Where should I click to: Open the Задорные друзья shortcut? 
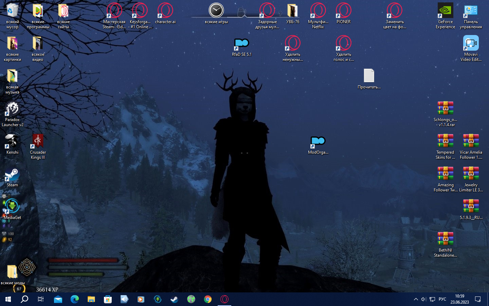click(x=267, y=16)
